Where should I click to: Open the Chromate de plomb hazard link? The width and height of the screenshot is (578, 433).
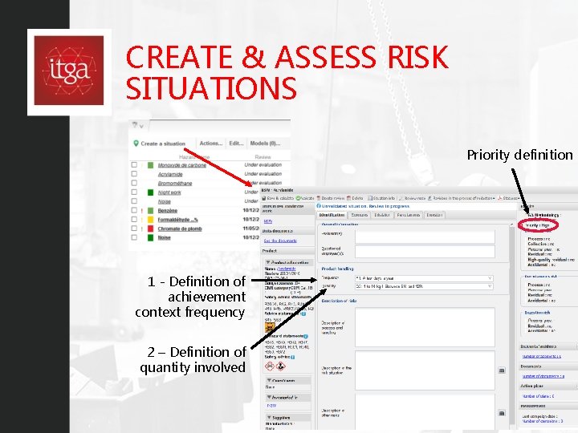click(x=180, y=229)
